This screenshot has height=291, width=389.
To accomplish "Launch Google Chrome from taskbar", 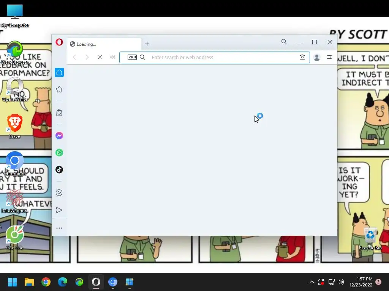I will (x=46, y=282).
